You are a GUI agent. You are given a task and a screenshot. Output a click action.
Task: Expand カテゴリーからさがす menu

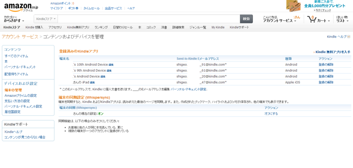coord(14,19)
